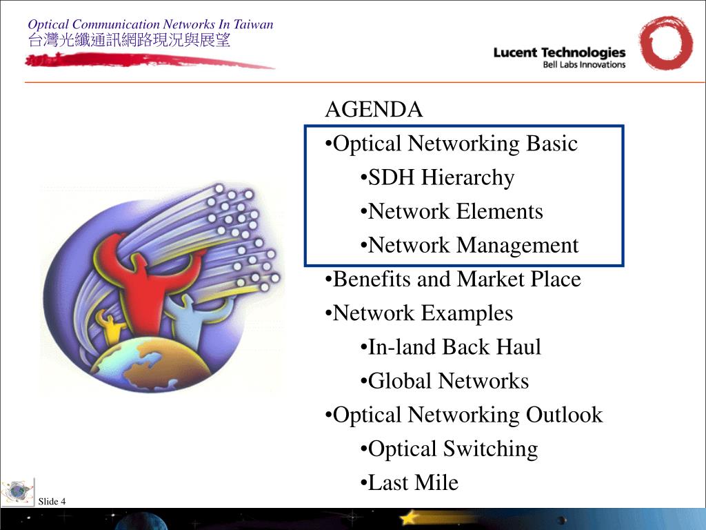Click 'Benefits and Market Place' bullet
This screenshot has width=706, height=530.
(453, 279)
